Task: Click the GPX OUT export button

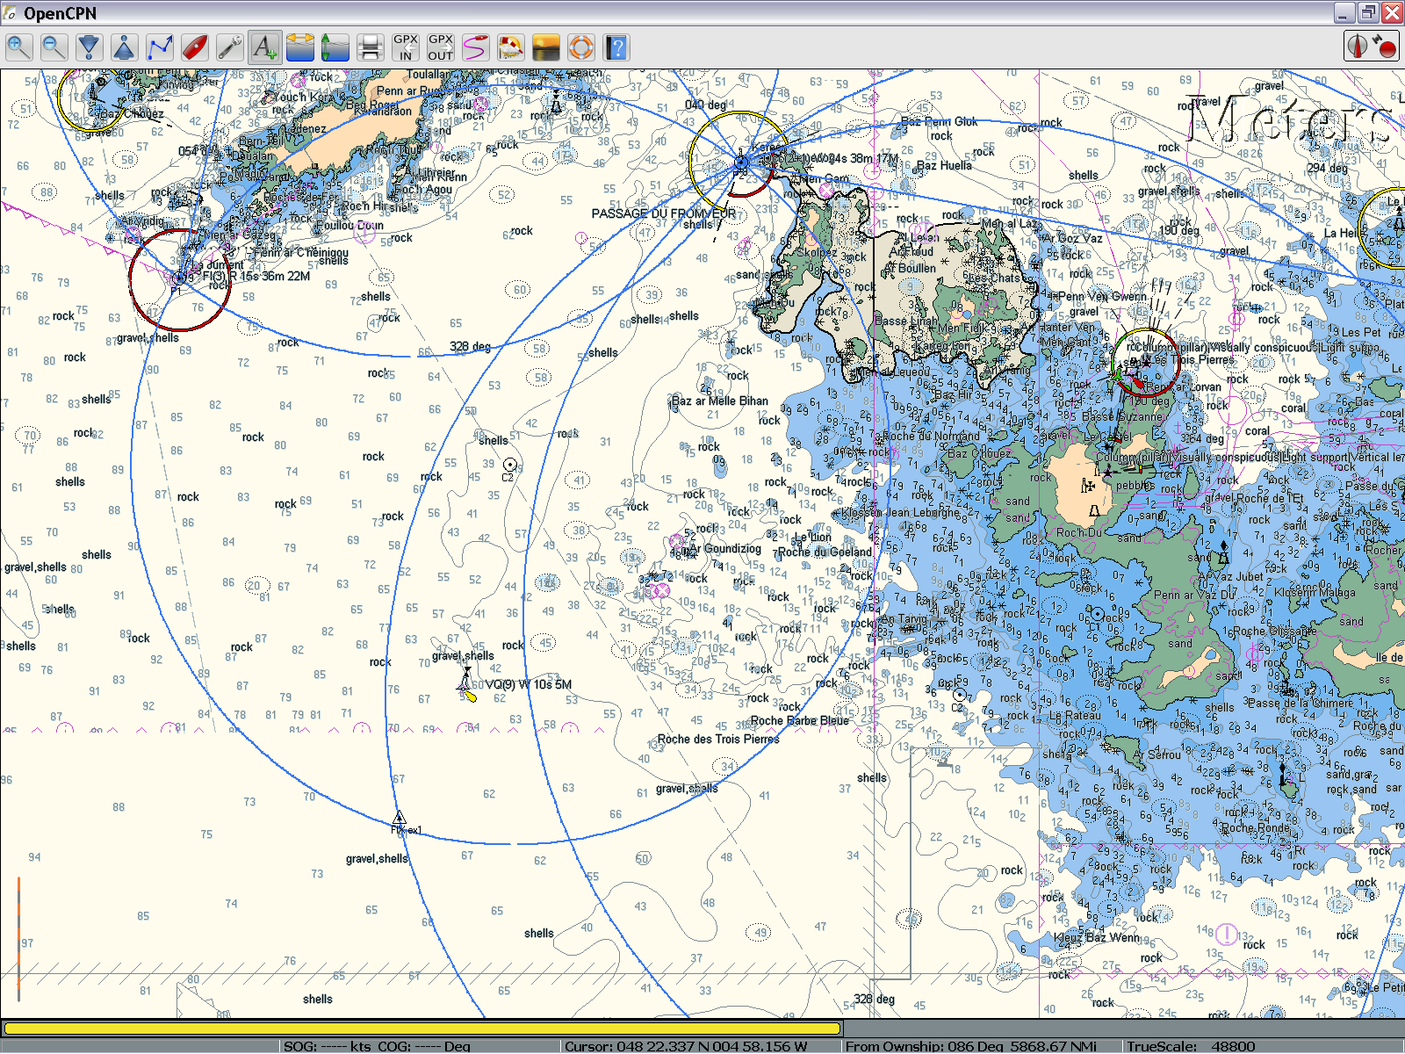Action: pos(440,47)
